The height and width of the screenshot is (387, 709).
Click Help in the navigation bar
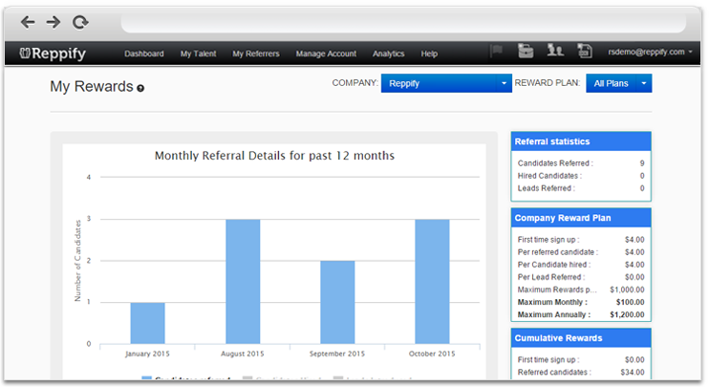pos(429,54)
